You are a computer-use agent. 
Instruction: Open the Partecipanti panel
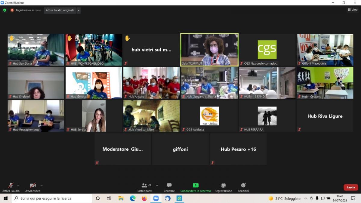(x=144, y=187)
